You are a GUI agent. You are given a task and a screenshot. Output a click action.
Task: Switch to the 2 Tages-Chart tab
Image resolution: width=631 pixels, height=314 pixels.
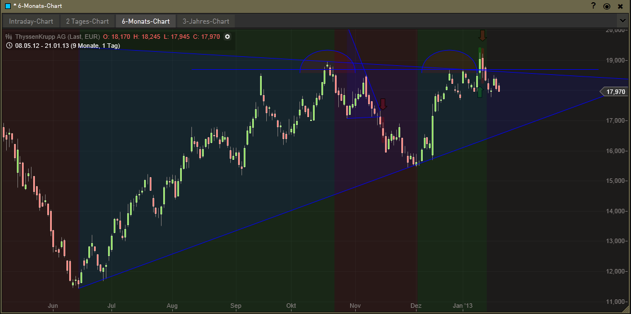tap(87, 21)
